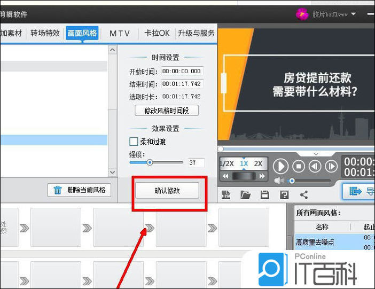Click the share icon
The width and height of the screenshot is (375, 289).
tap(304, 195)
